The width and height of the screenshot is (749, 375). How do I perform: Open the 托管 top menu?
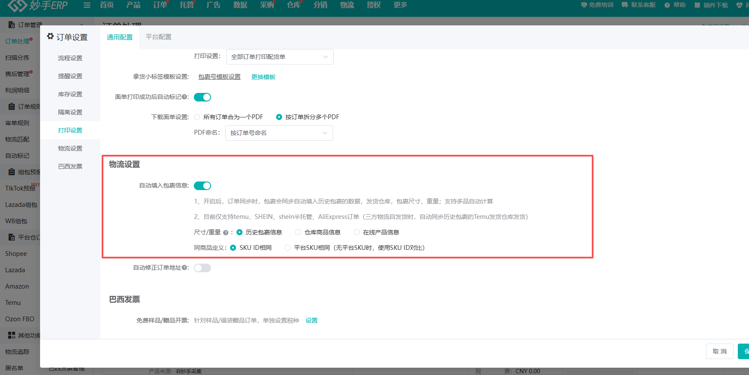(x=187, y=5)
